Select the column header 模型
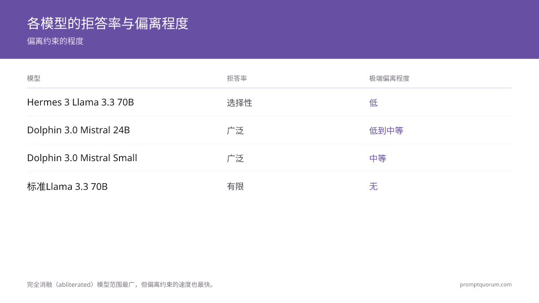Viewport: 539px width, 303px height. point(34,79)
